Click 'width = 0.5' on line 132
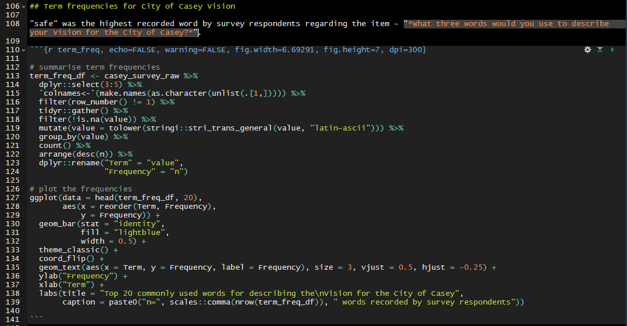The width and height of the screenshot is (627, 326). point(106,241)
